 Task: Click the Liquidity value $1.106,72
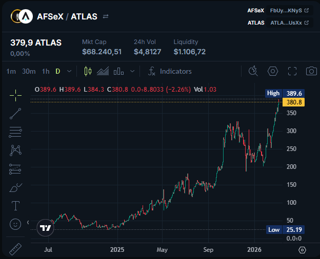tap(189, 52)
